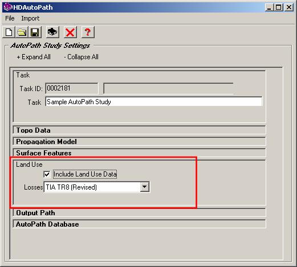297x267 pixels.
Task: Click the black run study toolbar icon
Action: click(52, 32)
